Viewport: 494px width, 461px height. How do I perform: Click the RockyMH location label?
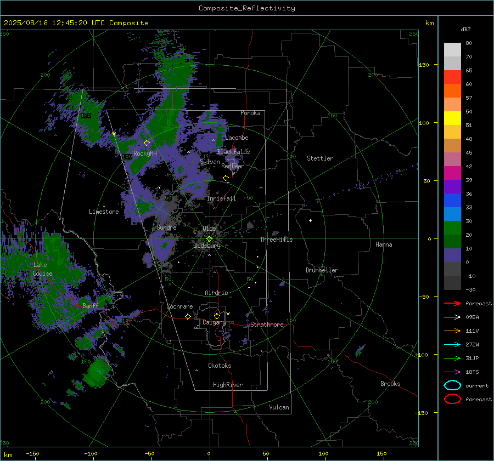pyautogui.click(x=145, y=153)
